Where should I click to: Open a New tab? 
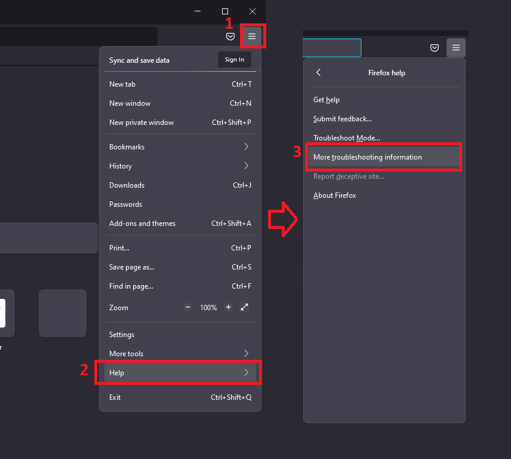pos(180,84)
